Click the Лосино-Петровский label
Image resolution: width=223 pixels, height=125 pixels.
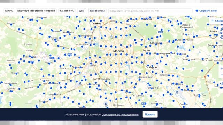pos(187,26)
